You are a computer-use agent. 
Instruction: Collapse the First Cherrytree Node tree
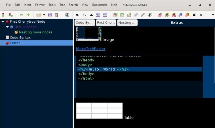[x=3, y=22]
